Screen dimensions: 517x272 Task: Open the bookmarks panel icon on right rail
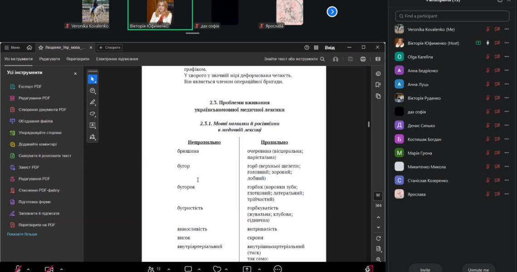tap(378, 85)
